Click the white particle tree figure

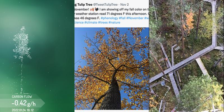click(22, 43)
